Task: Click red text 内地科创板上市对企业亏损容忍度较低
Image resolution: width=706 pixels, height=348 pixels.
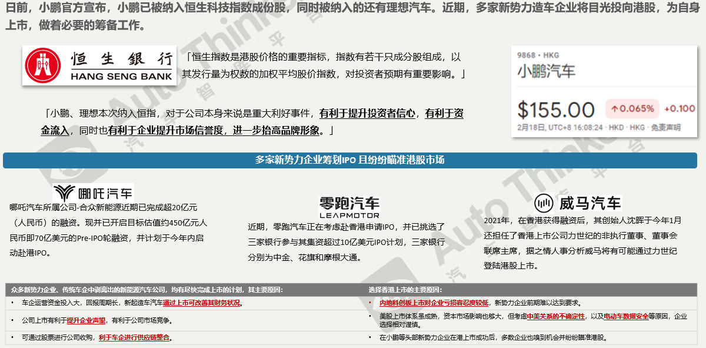Action: [434, 303]
